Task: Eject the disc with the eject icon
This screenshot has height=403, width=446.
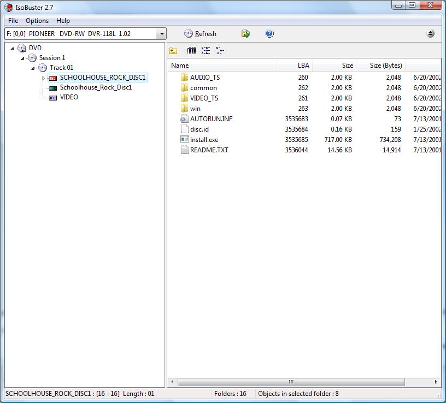Action: pyautogui.click(x=431, y=33)
